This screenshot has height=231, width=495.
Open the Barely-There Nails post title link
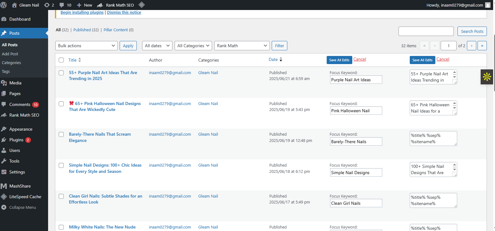pos(100,137)
